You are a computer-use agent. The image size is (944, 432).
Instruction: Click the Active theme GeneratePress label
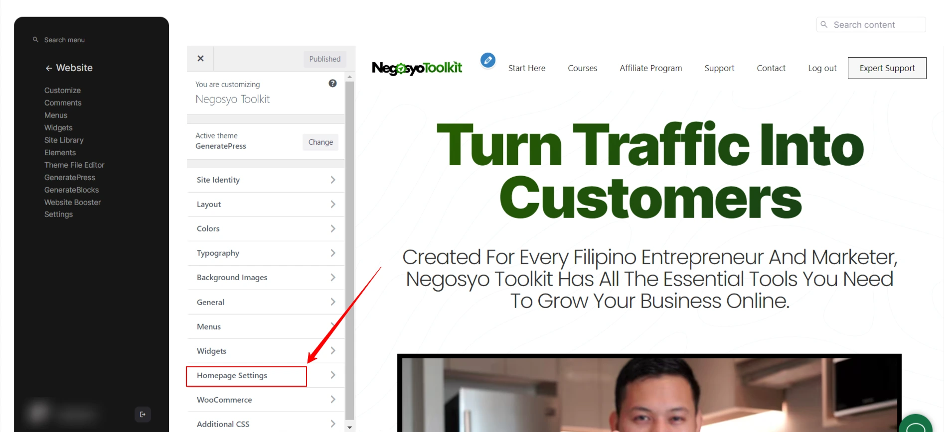tap(221, 141)
